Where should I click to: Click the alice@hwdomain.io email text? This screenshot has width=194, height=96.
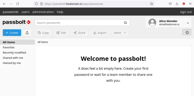coord(169,24)
